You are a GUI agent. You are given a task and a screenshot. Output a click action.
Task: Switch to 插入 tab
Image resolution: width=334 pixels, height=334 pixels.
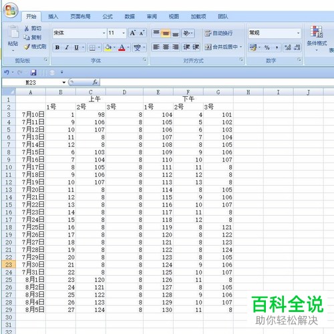point(53,17)
